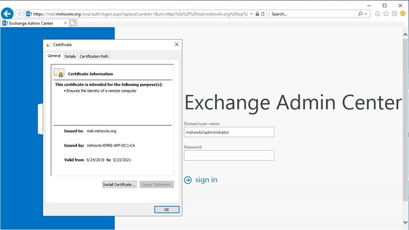Click the page scrollbar up arrow

[x=405, y=34]
